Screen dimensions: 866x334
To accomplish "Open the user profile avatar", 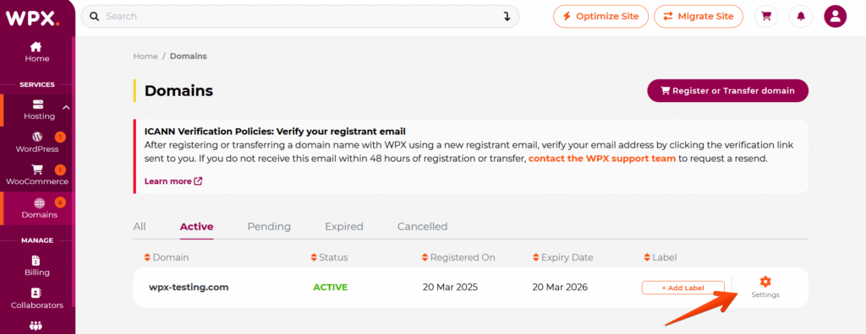I will (835, 17).
